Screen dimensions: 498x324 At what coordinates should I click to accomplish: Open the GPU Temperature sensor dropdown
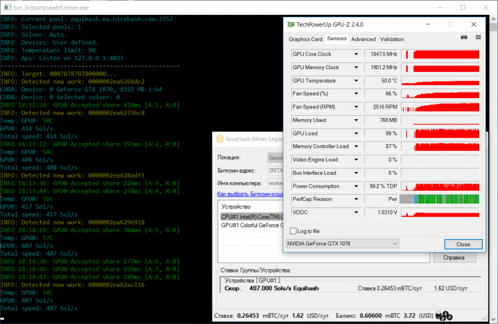356,81
